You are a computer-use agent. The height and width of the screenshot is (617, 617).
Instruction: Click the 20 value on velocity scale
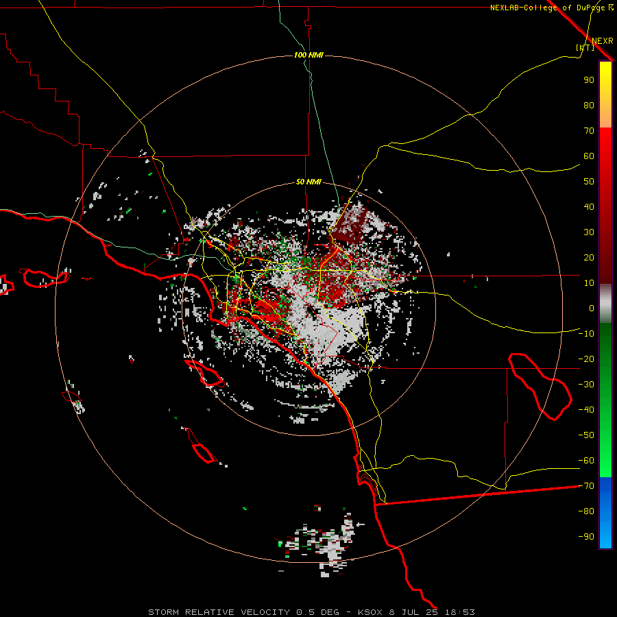point(589,258)
